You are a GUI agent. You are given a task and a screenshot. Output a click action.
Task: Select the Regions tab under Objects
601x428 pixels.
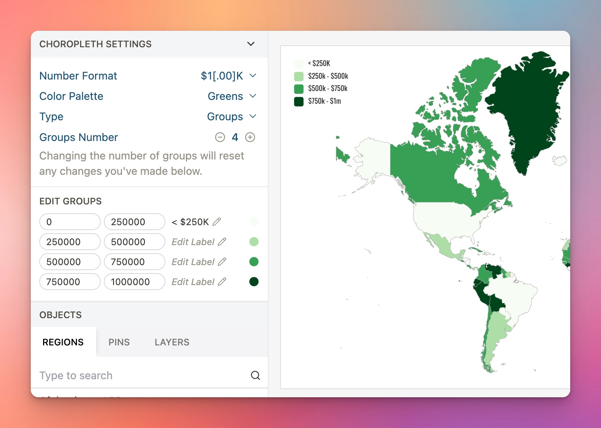[x=63, y=342]
